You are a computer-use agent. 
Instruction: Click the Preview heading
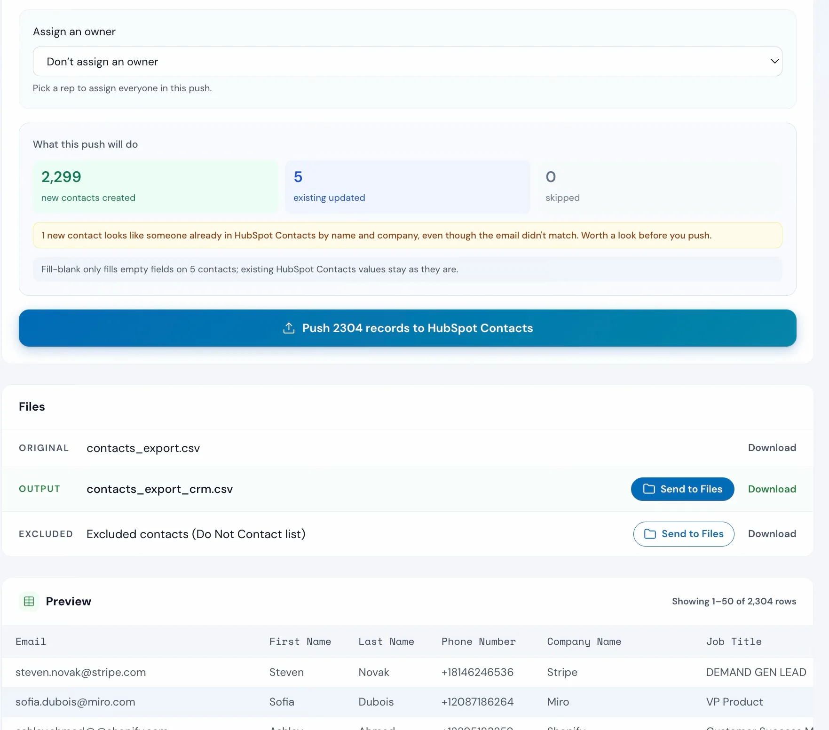pos(68,601)
